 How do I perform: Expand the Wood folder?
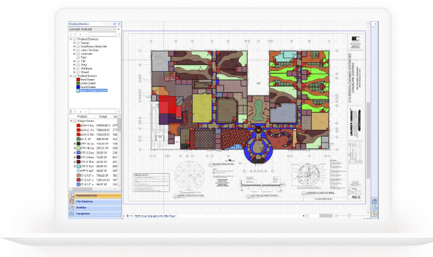click(74, 72)
